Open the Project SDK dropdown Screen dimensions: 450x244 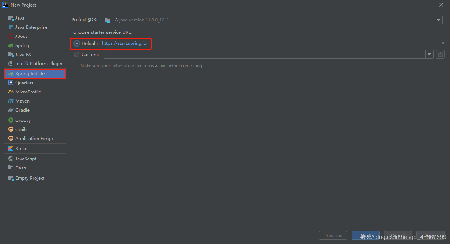coord(271,20)
